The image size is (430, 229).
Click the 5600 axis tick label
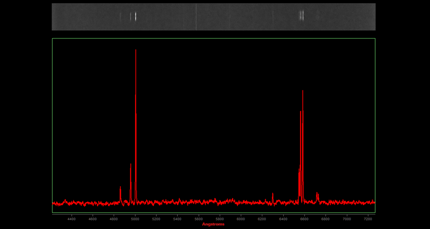click(x=199, y=219)
